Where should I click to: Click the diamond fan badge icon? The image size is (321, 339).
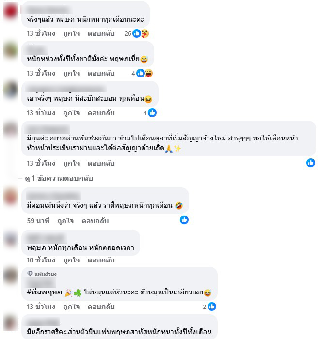30,274
